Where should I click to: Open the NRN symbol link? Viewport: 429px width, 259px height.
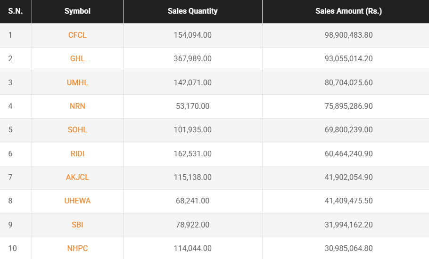77,106
